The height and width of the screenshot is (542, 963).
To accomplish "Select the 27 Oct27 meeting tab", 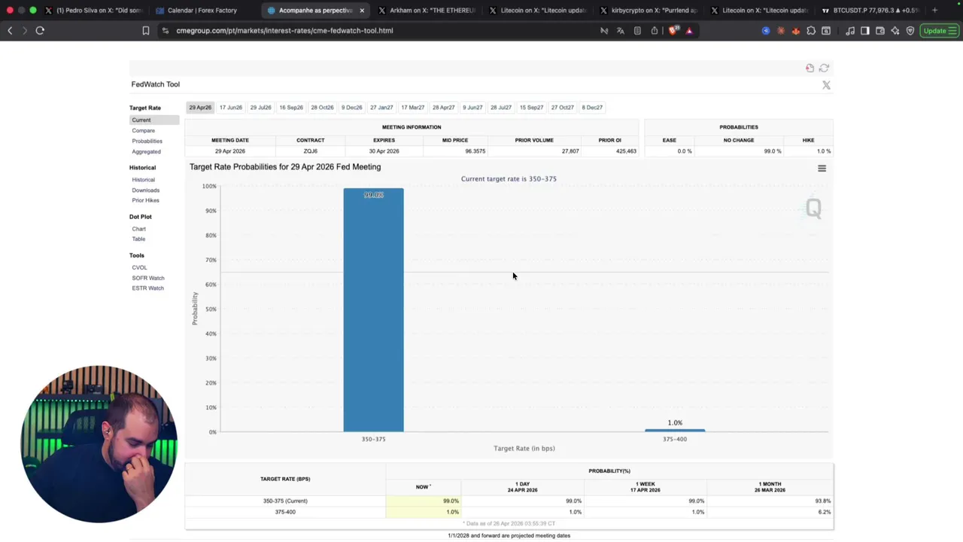I will click(x=562, y=108).
